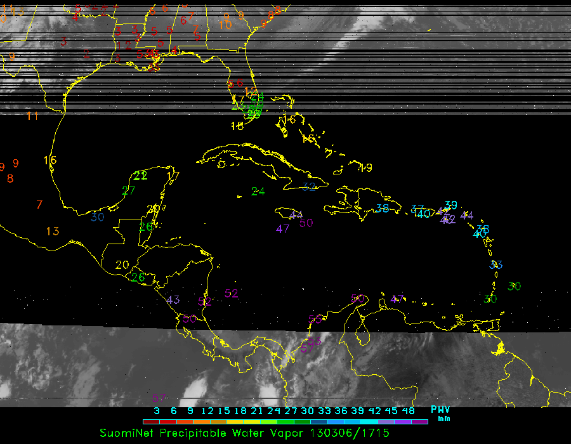Select the blue 33 reading in the Windward Islands

496,265
